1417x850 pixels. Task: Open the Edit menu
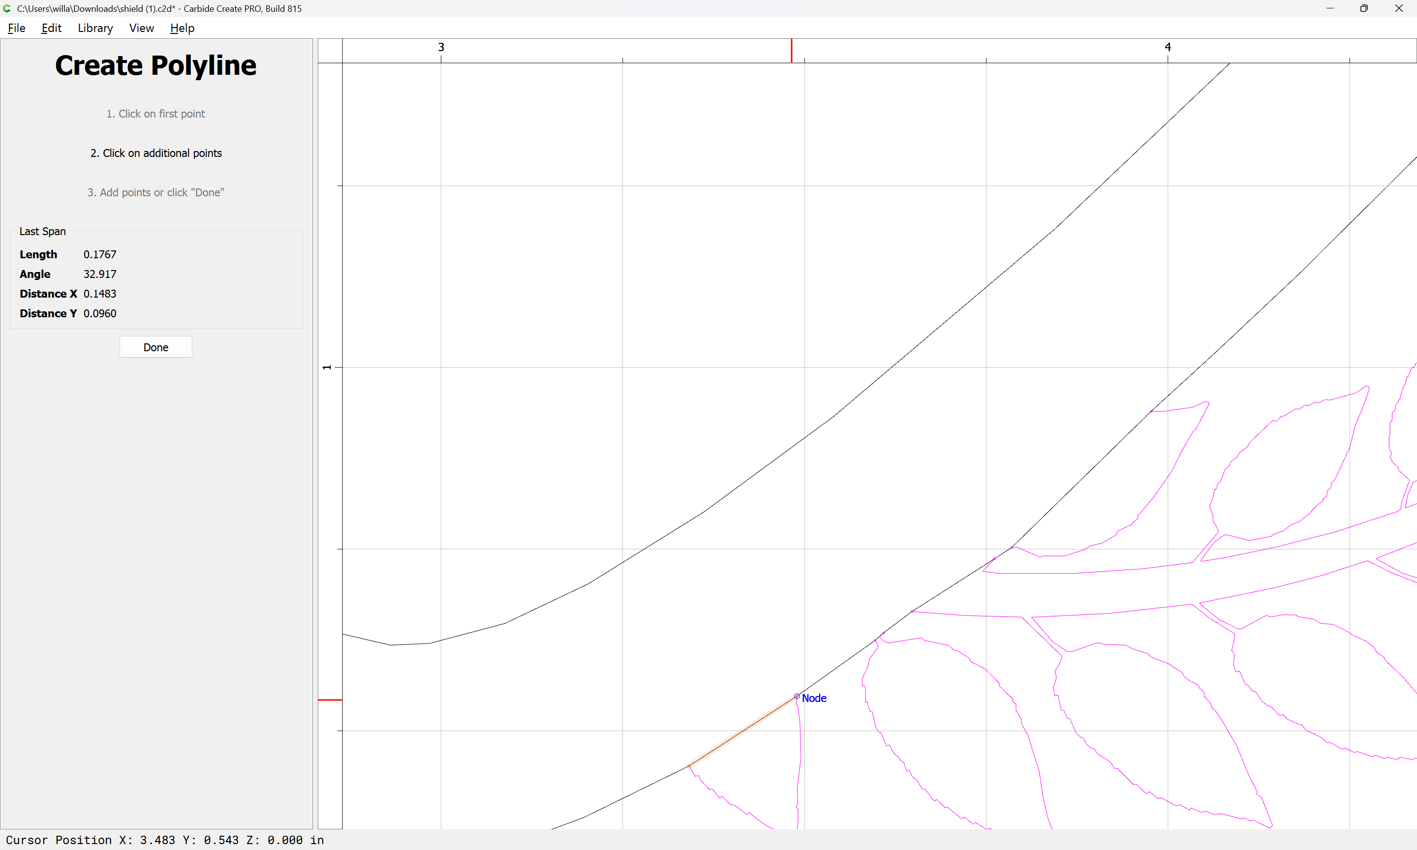pos(51,28)
